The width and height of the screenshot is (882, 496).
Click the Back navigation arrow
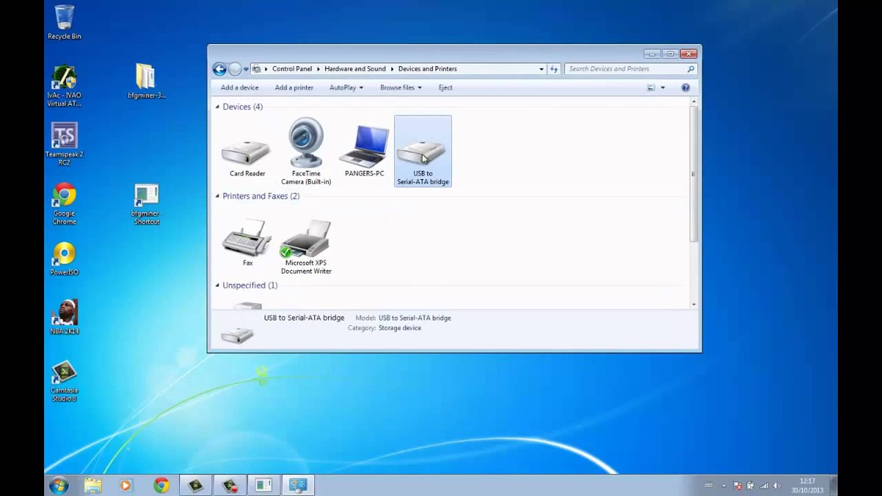[x=219, y=69]
